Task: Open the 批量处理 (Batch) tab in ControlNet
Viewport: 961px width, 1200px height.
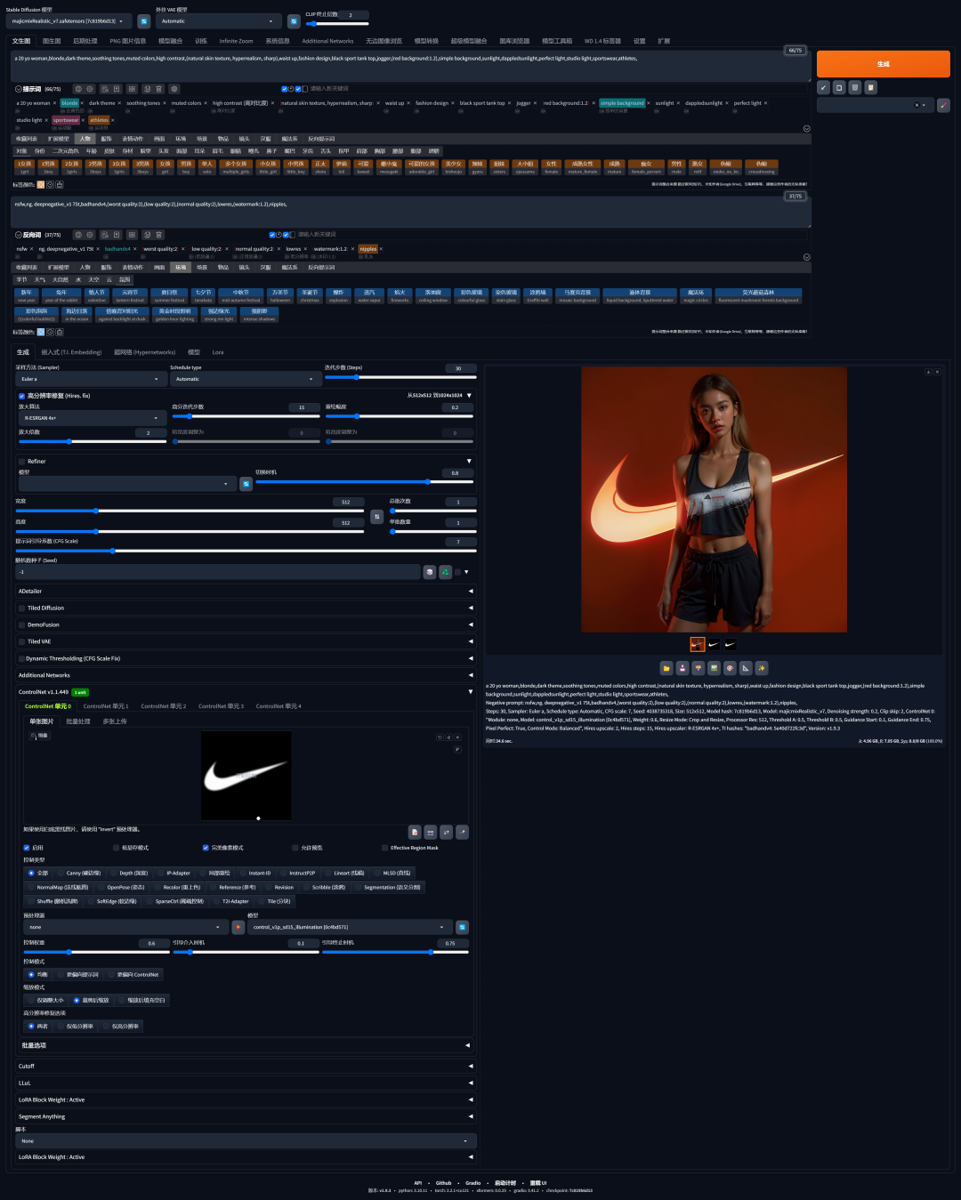Action: click(78, 721)
